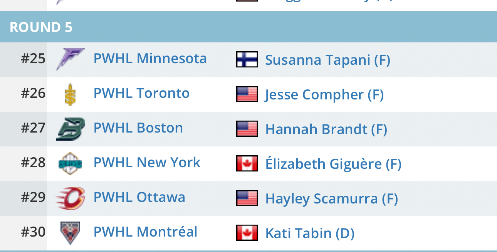The height and width of the screenshot is (252, 497).
Task: View Susanna Tapani's player profile
Action: coord(327,60)
